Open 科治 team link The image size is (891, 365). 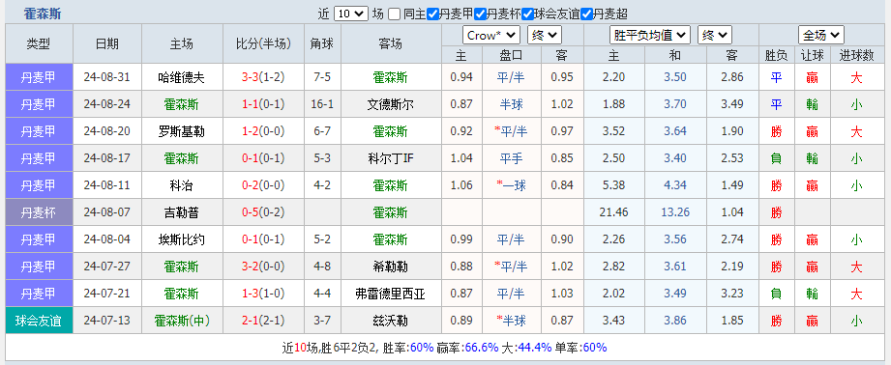pyautogui.click(x=181, y=186)
